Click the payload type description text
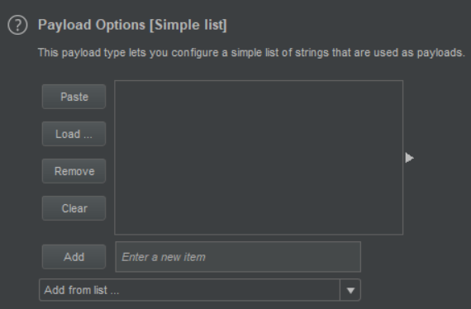 251,53
